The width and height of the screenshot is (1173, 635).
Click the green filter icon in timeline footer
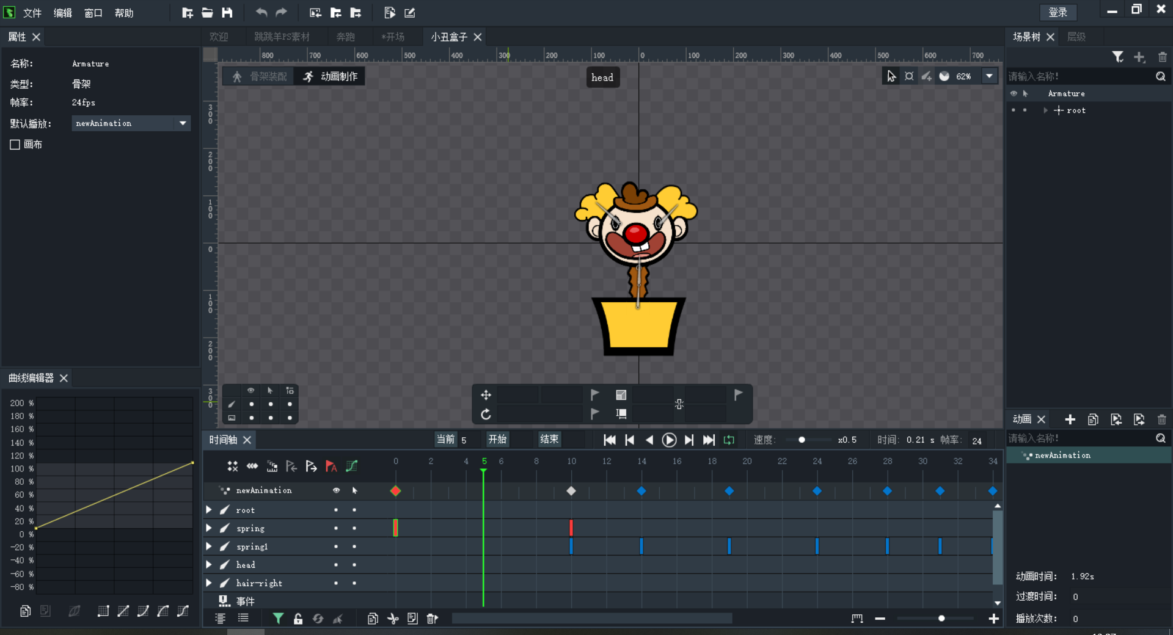coord(278,619)
